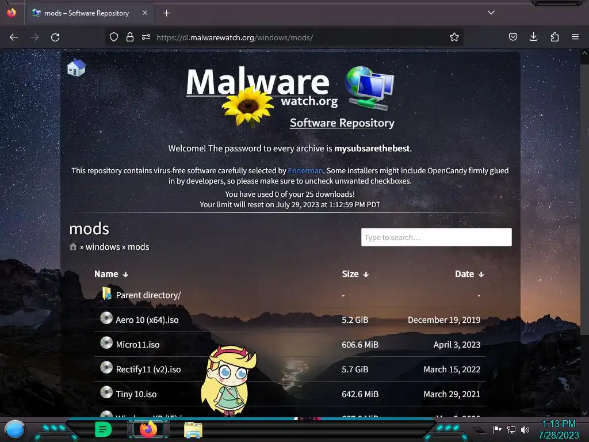Click the 5.7 GiB size value

pos(354,369)
